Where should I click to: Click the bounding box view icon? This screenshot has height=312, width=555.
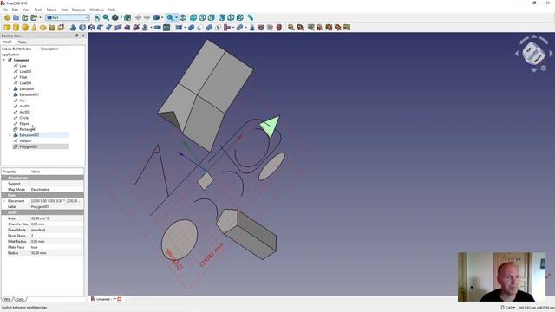[x=127, y=17]
